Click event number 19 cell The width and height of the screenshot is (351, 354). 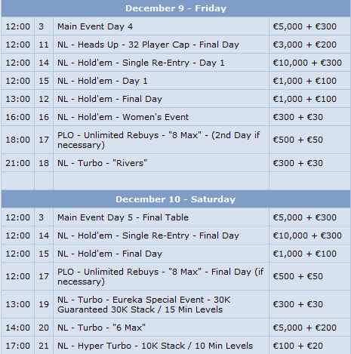[x=44, y=304]
